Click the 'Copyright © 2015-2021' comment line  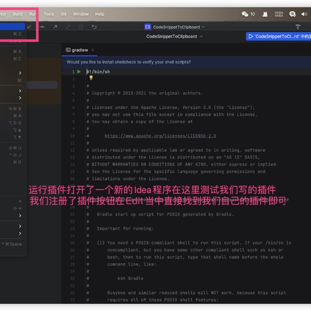point(145,93)
